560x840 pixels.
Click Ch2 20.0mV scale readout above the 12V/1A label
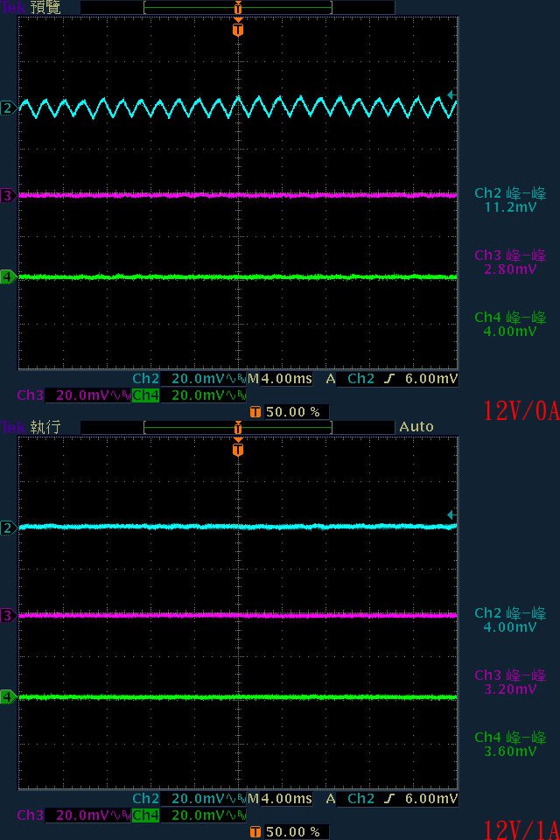tap(190, 799)
